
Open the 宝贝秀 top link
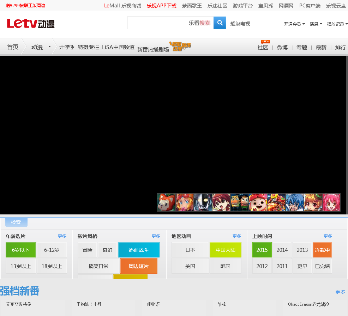266,6
